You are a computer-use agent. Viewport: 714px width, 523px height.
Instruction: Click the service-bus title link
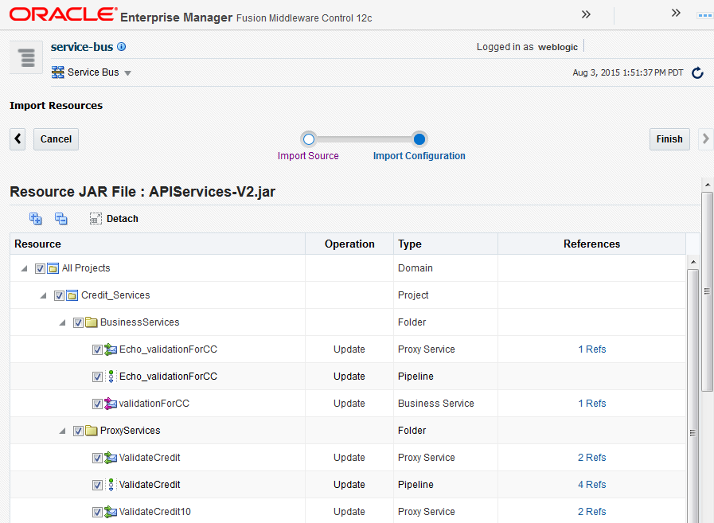click(82, 47)
